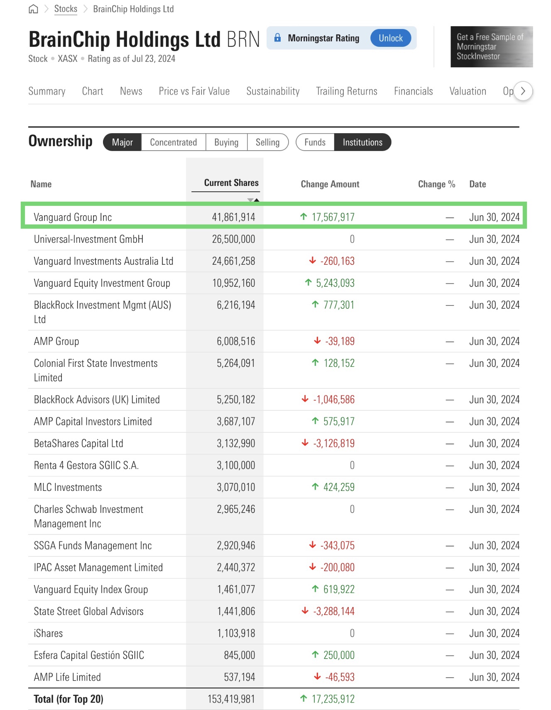This screenshot has height=710, width=551.
Task: Switch ownership view to Funds
Action: 315,142
